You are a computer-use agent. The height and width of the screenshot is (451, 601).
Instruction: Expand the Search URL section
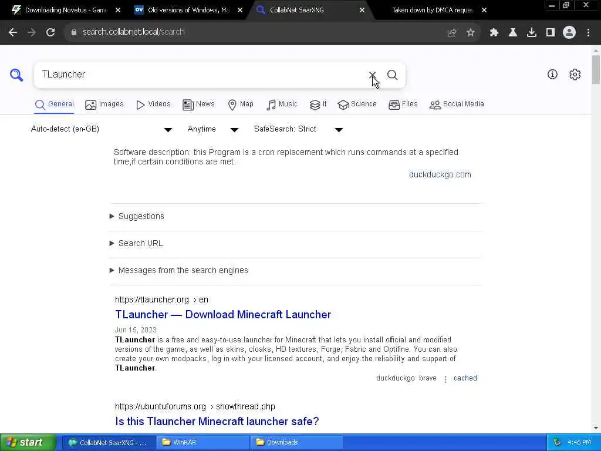tap(136, 243)
